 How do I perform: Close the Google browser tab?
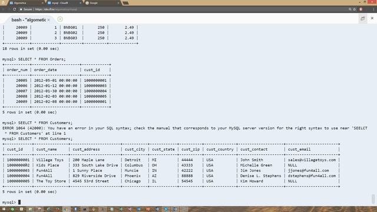pyautogui.click(x=118, y=3)
